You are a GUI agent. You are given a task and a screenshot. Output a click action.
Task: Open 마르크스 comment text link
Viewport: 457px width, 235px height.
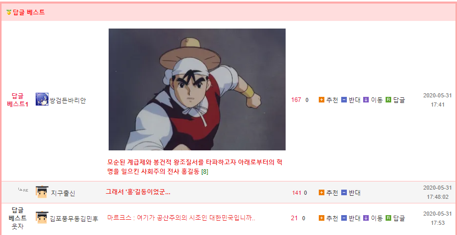point(181,218)
